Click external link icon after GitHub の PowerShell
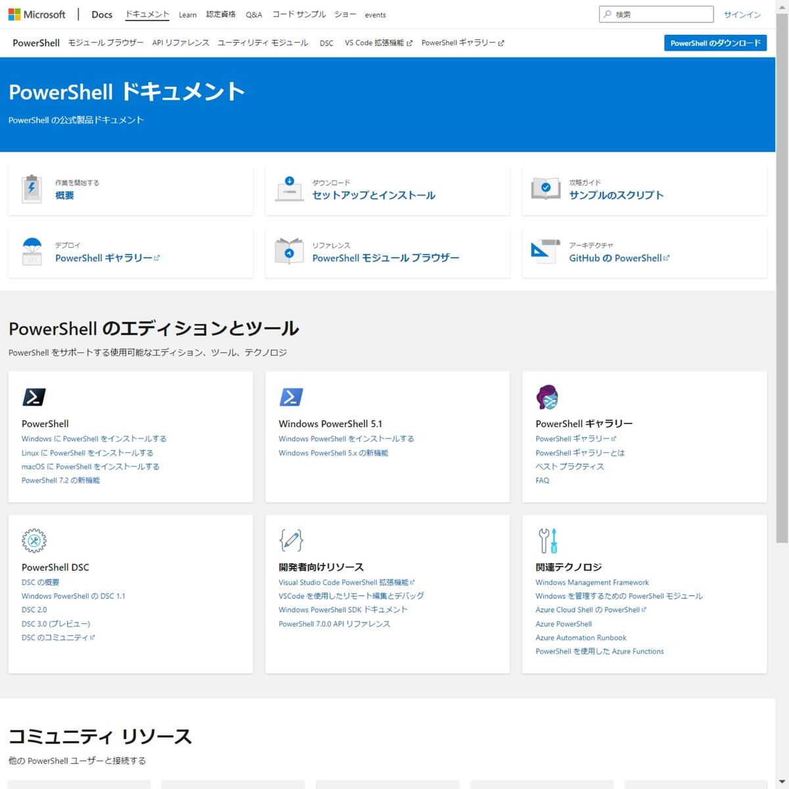This screenshot has height=789, width=789. [667, 258]
